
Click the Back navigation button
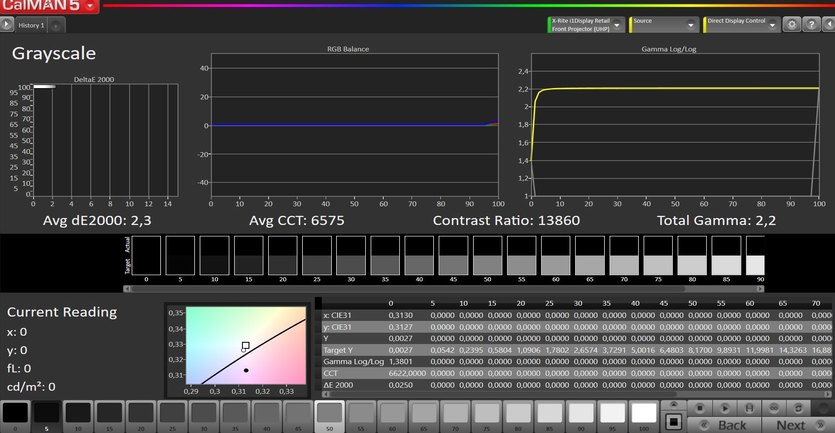click(x=724, y=425)
